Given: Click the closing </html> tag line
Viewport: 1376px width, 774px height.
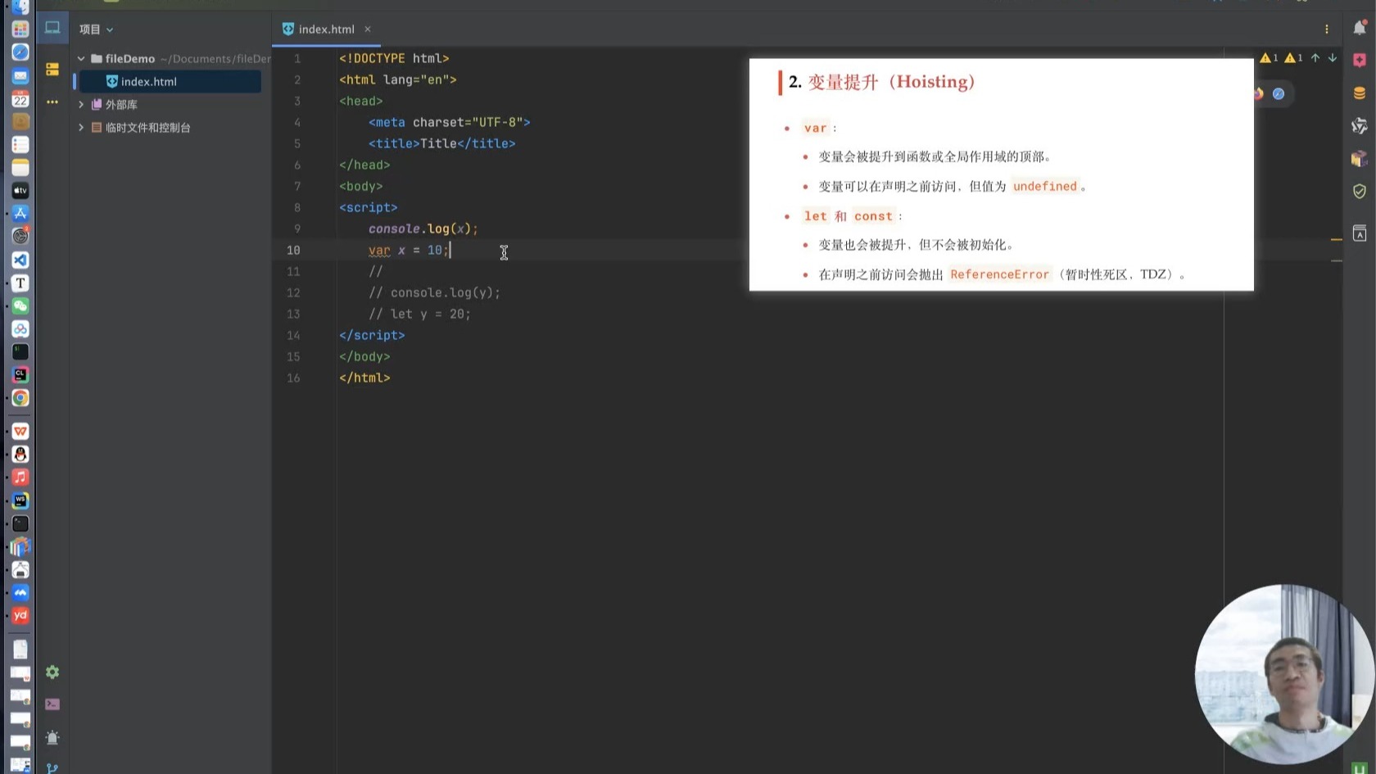Looking at the screenshot, I should tap(364, 378).
